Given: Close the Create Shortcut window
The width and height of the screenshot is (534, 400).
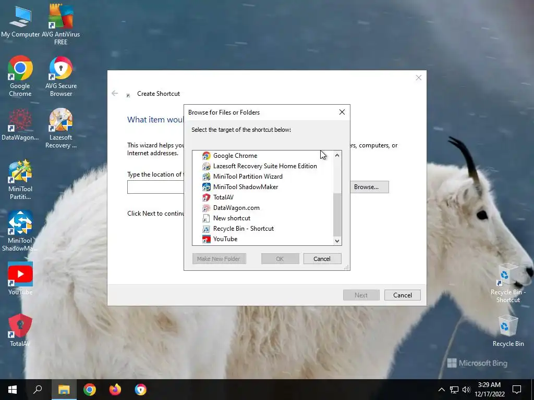Looking at the screenshot, I should (419, 78).
